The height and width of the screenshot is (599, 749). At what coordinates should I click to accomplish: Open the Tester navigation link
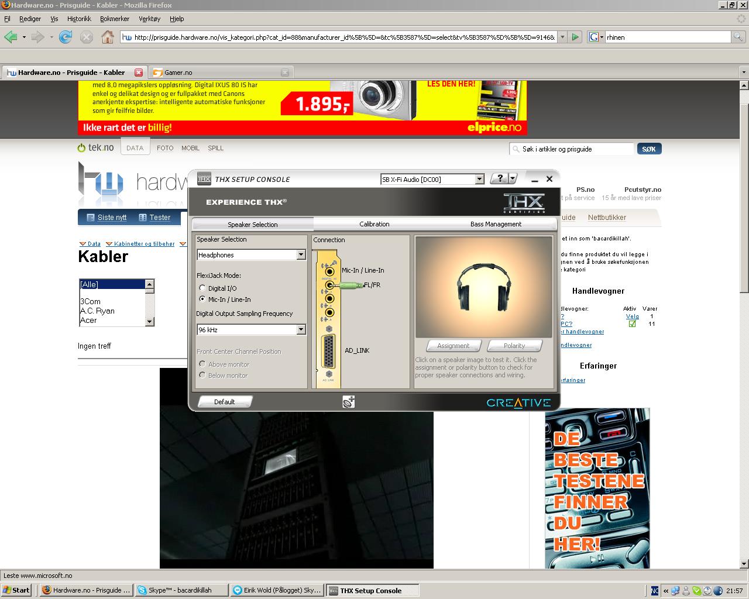click(160, 218)
